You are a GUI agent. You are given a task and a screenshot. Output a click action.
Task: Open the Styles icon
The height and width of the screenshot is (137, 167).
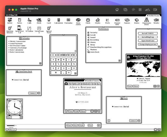point(98,21)
